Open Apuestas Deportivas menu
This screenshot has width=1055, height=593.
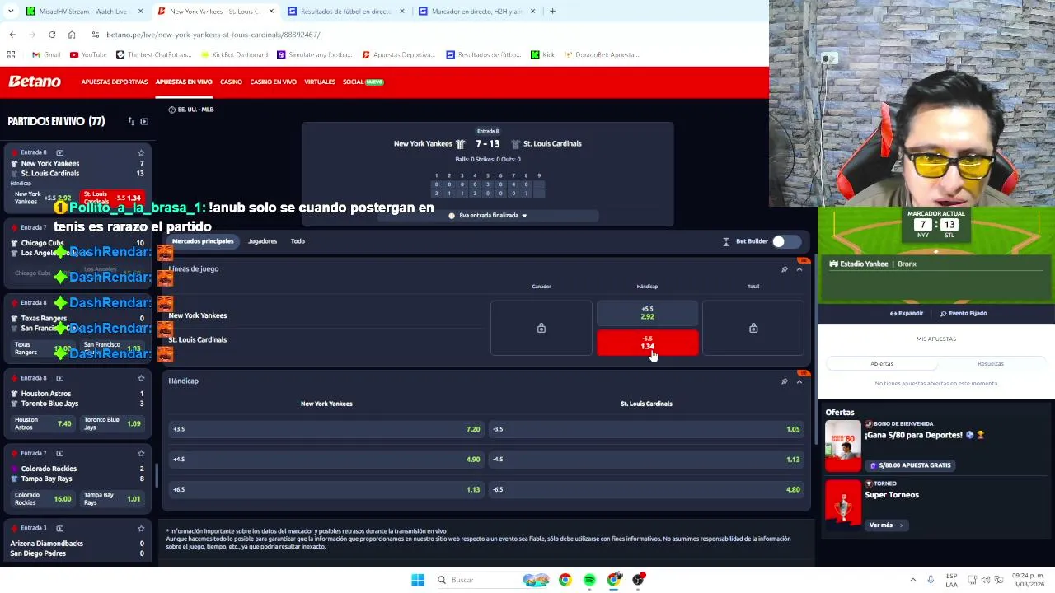[115, 82]
